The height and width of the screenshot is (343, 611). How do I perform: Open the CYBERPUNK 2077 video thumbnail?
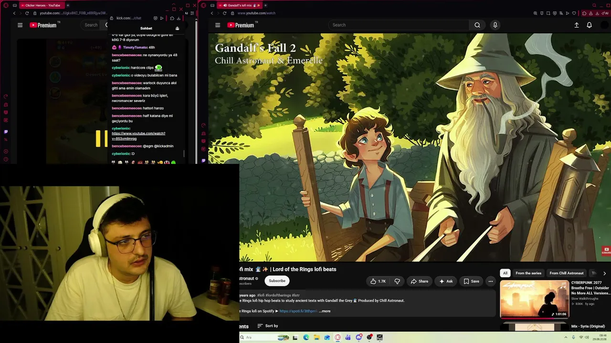(534, 299)
